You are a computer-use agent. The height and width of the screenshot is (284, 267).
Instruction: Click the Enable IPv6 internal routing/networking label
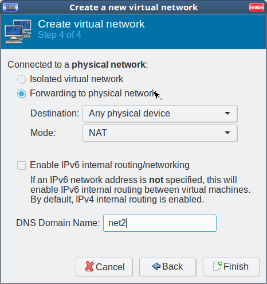[x=109, y=165]
